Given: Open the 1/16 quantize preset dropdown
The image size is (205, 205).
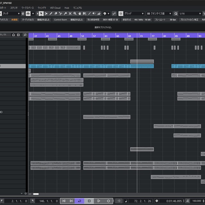Looking at the screenshot, I should [x=189, y=14].
